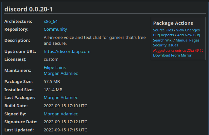This screenshot has width=209, height=135.
Task: Click the discord 0.0.20-1 heading
Action: [x=28, y=9]
